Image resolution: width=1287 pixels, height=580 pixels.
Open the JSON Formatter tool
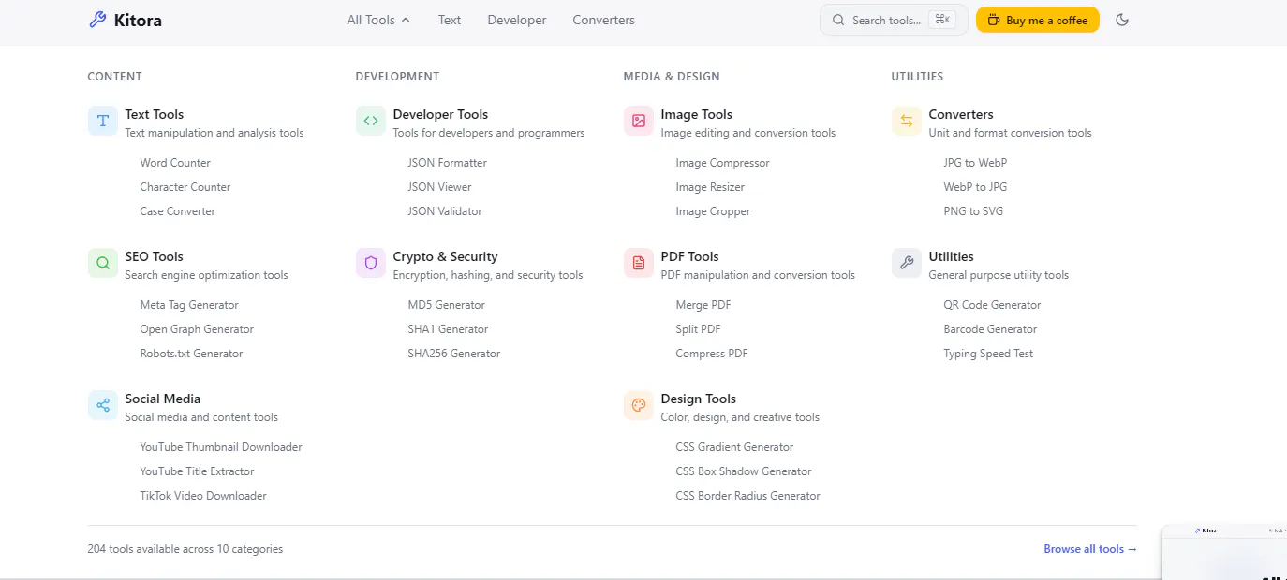448,163
